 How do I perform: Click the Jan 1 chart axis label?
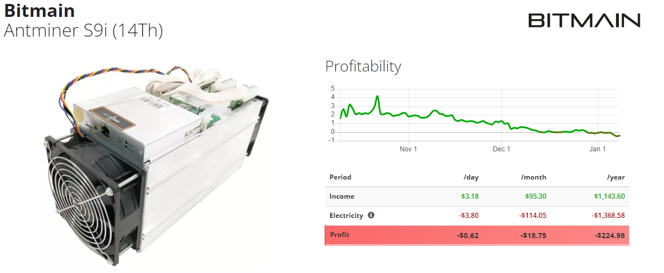click(x=597, y=149)
